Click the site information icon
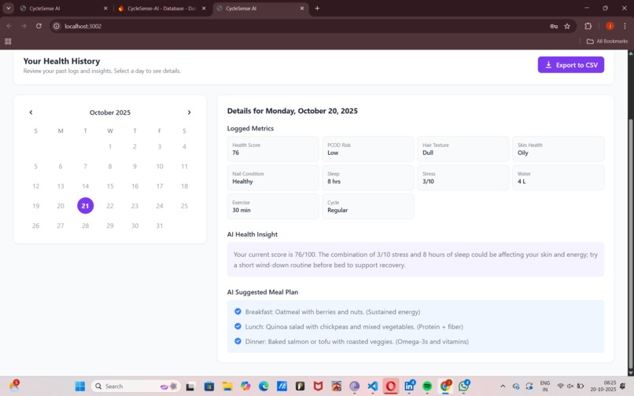This screenshot has width=634, height=396. [57, 26]
